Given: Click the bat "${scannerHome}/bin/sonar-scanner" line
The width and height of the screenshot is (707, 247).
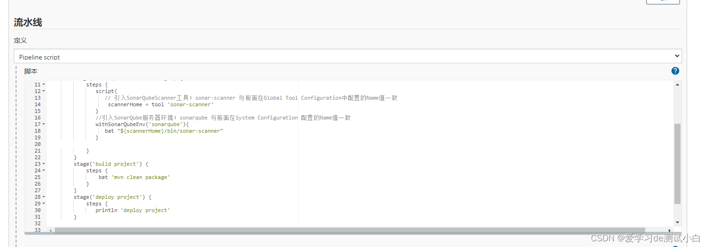Looking at the screenshot, I should (164, 131).
